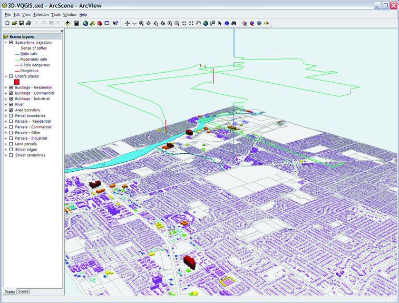Click the New document icon
The height and width of the screenshot is (303, 399).
coord(7,23)
